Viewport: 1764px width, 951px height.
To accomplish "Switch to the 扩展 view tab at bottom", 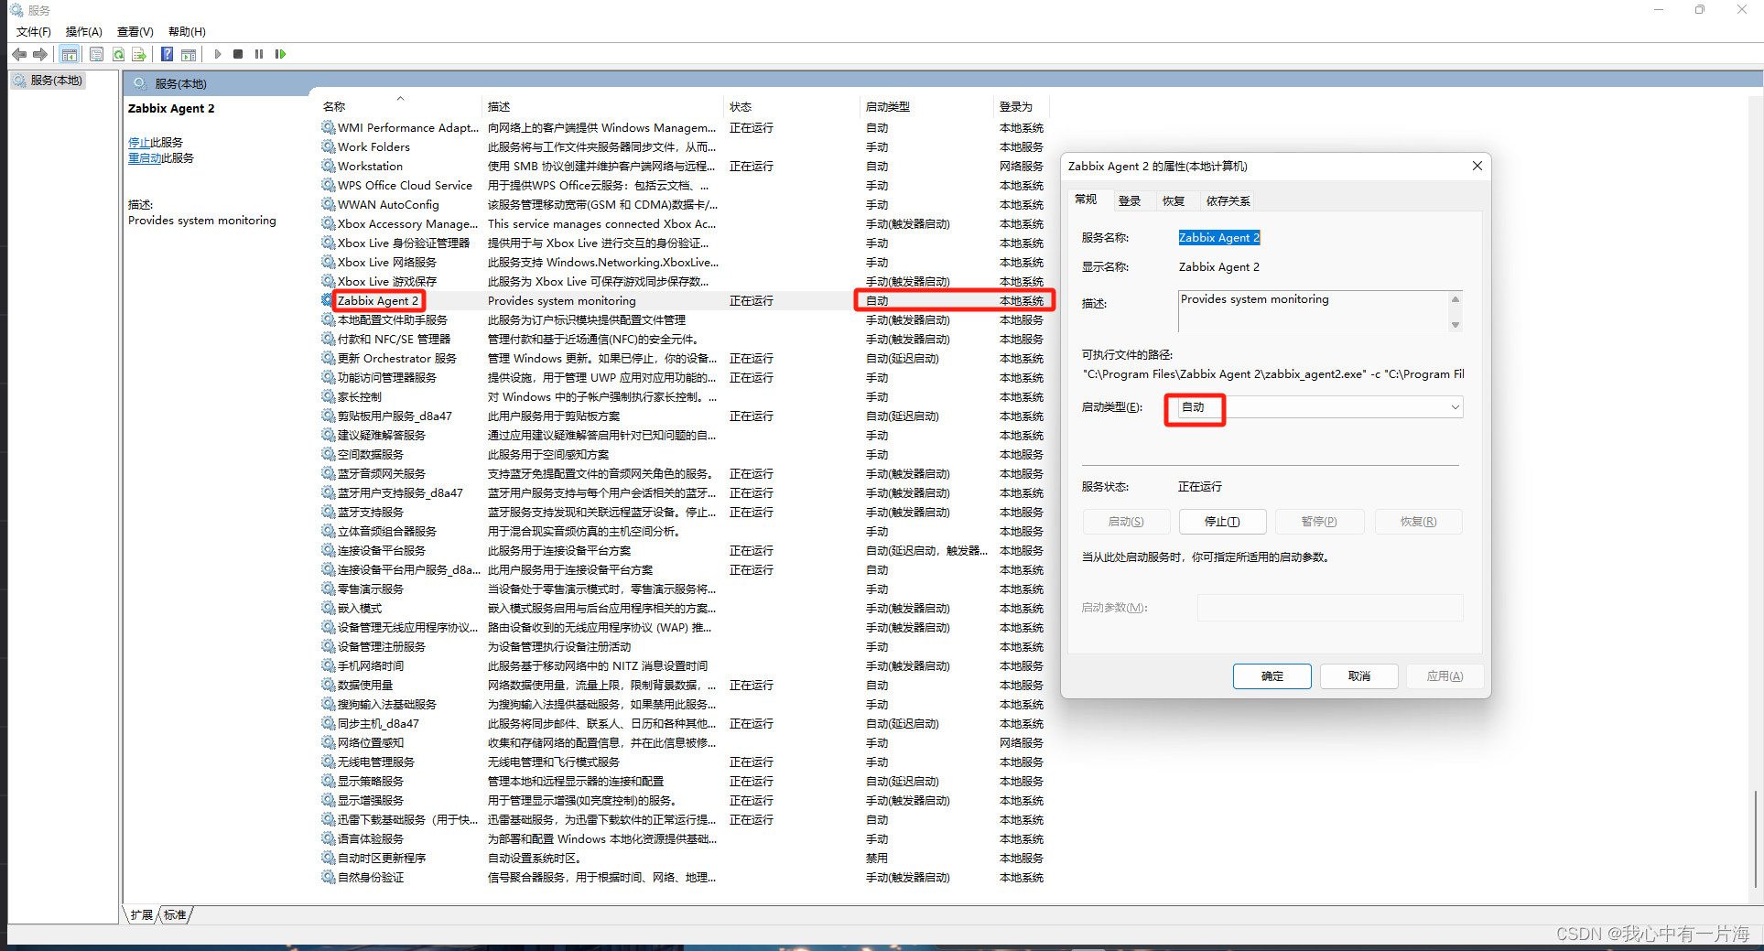I will point(142,914).
